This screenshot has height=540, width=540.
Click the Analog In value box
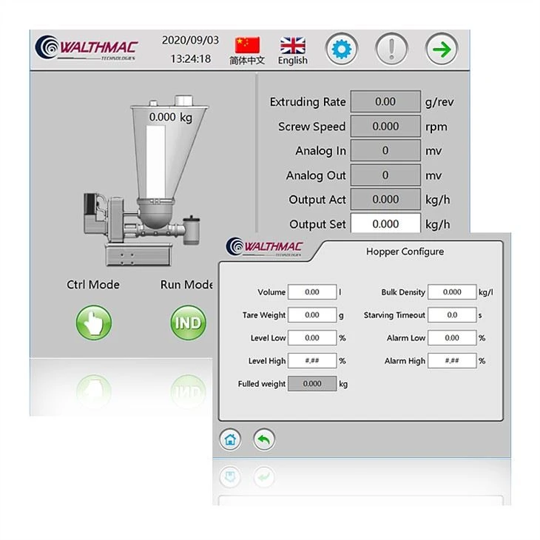coord(385,150)
